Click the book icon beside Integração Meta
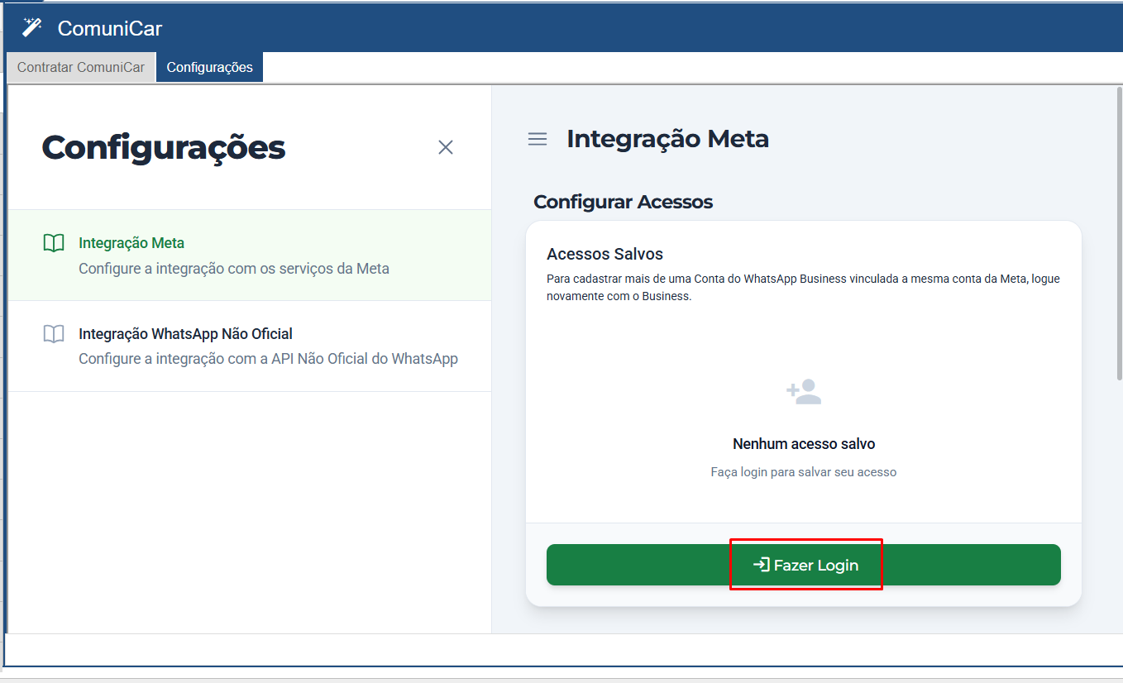 coord(54,243)
